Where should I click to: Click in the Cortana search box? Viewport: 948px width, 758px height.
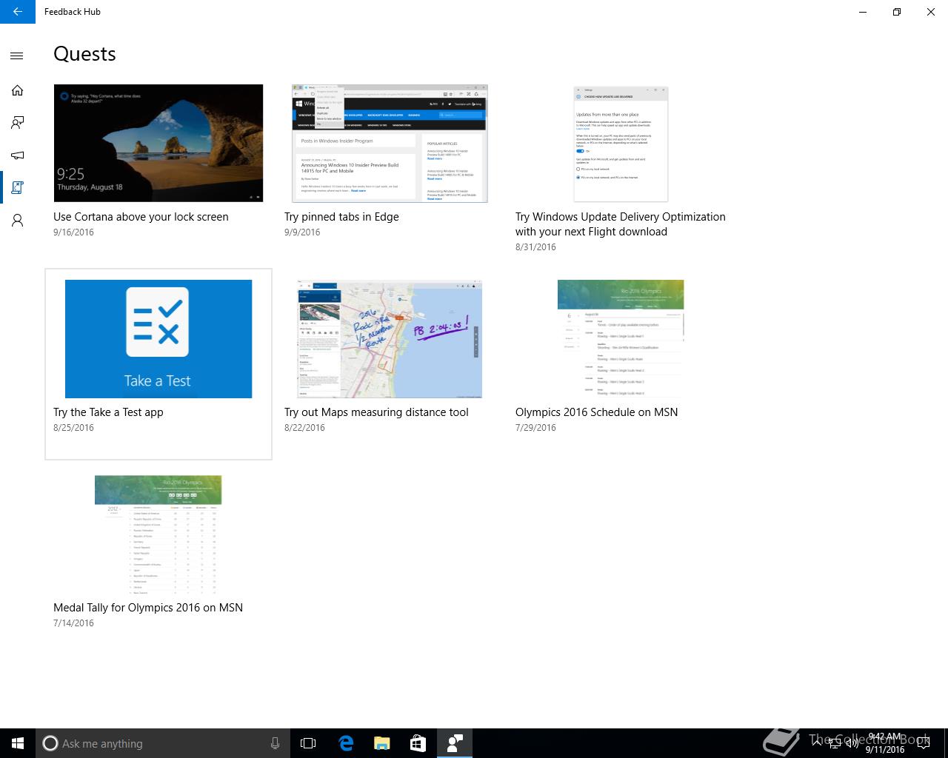pyautogui.click(x=161, y=743)
